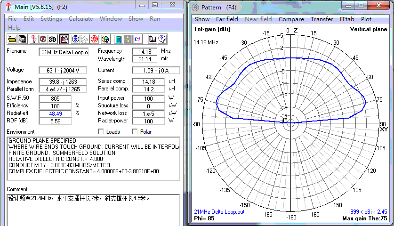This screenshot has height=226, width=394.
Task: Open the Compare menu
Action: point(291,19)
